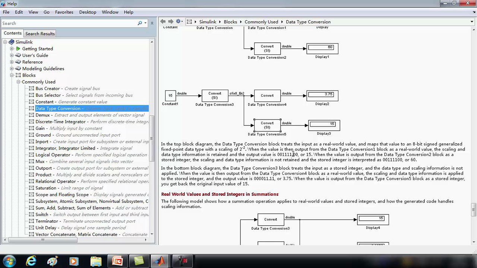Screen dimensions: 477x268
Task: Click the green notes app taskbar icon
Action: tap(139, 261)
